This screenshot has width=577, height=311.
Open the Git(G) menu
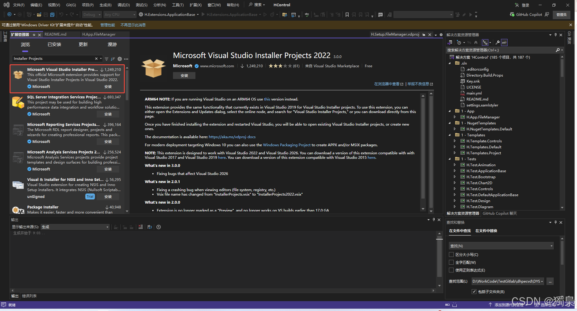point(71,5)
